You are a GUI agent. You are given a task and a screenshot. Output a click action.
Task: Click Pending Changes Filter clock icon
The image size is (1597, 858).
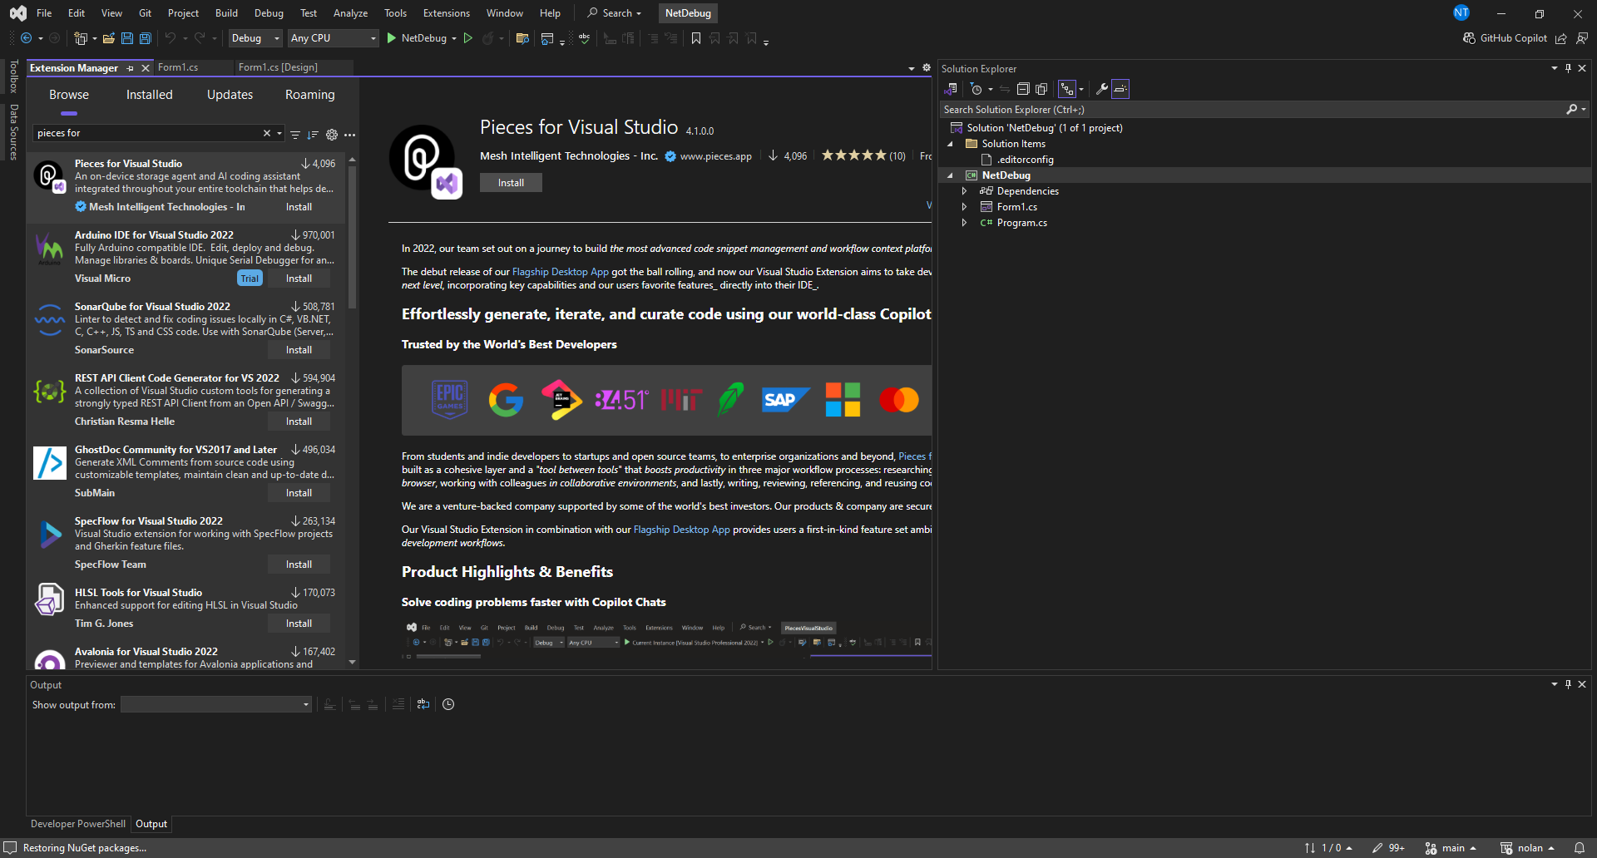976,89
